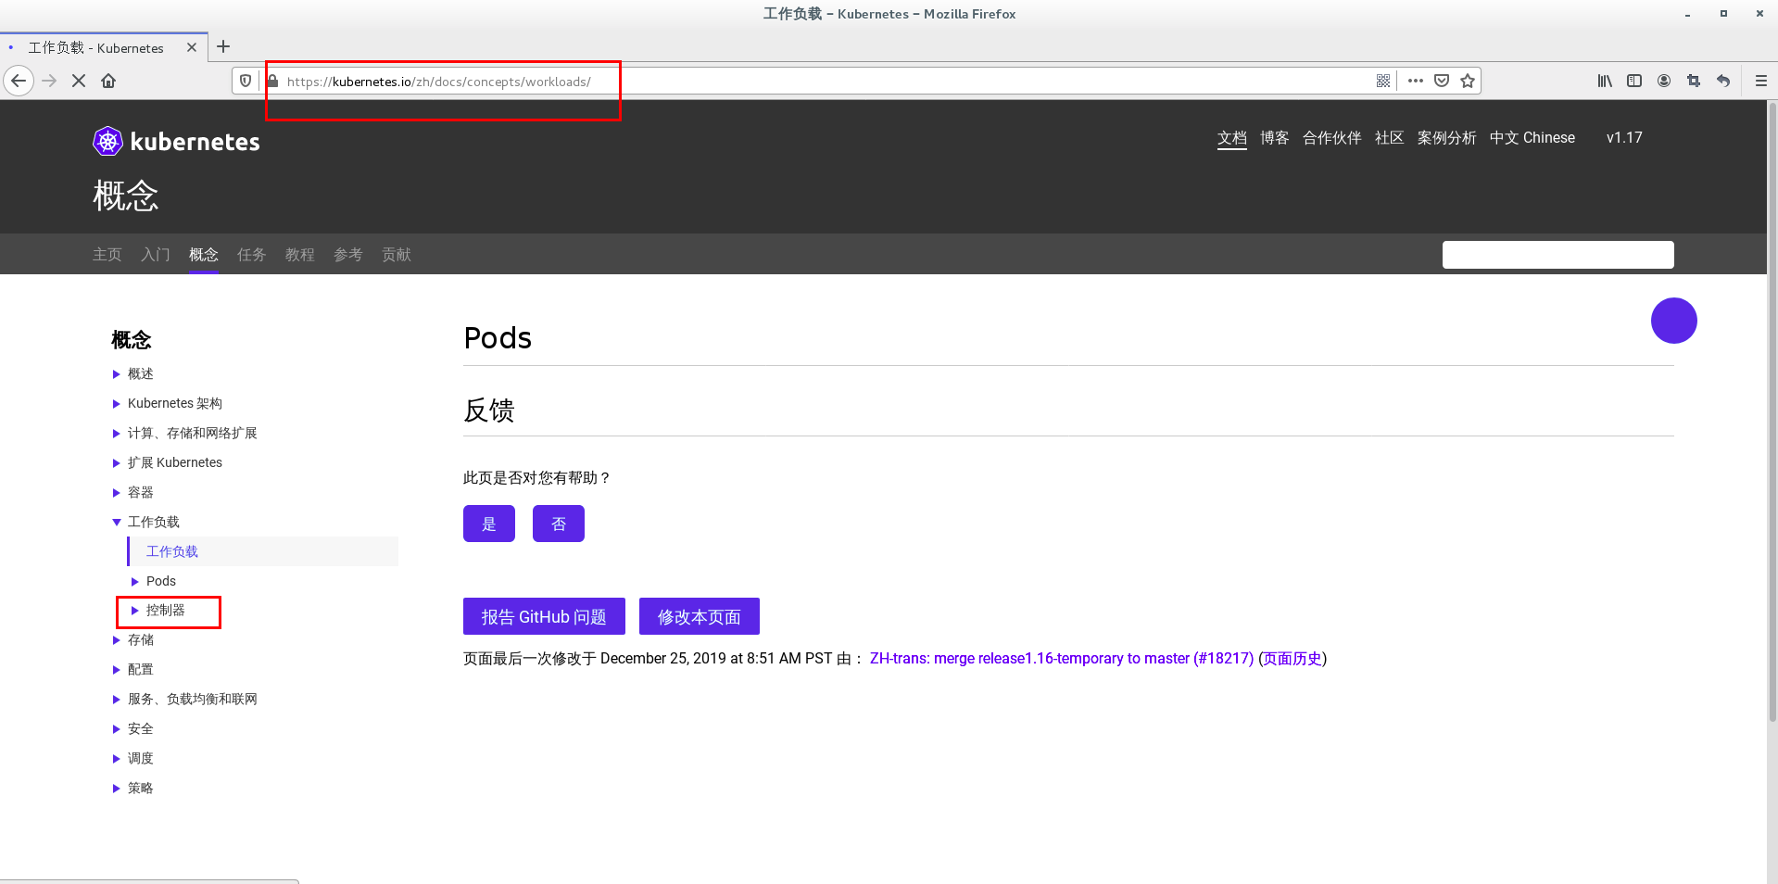Image resolution: width=1778 pixels, height=884 pixels.
Task: Open 合作伙伴 in top navigation
Action: (1332, 137)
